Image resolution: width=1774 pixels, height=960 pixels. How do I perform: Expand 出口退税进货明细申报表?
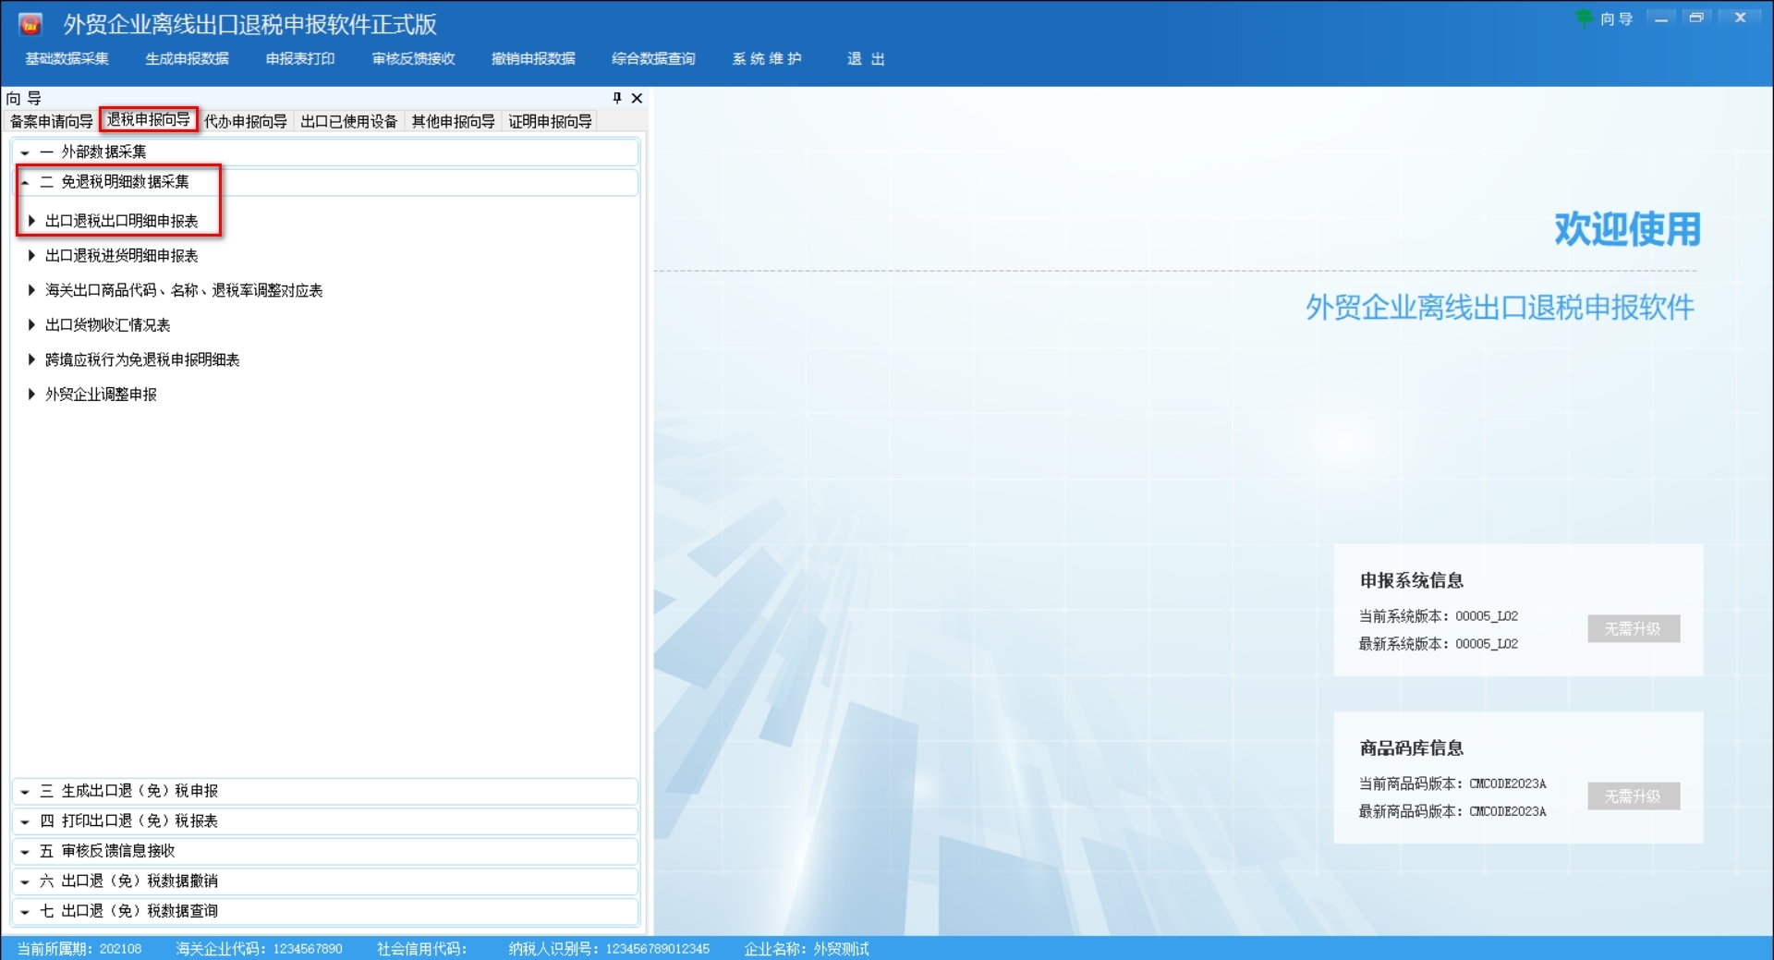click(x=30, y=256)
